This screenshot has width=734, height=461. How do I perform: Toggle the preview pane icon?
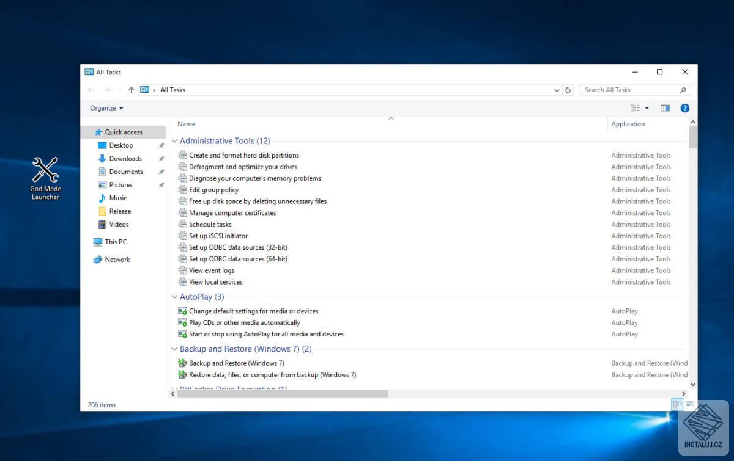[665, 108]
